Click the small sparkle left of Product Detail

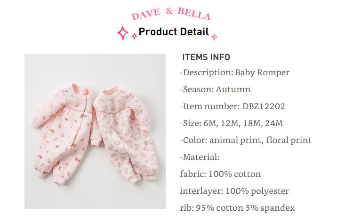coord(135,36)
